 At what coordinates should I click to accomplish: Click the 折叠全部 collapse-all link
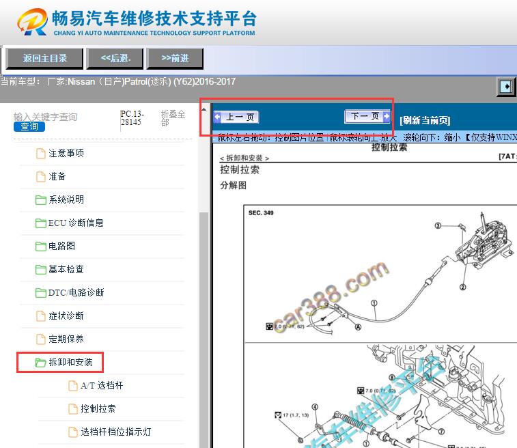(x=173, y=118)
